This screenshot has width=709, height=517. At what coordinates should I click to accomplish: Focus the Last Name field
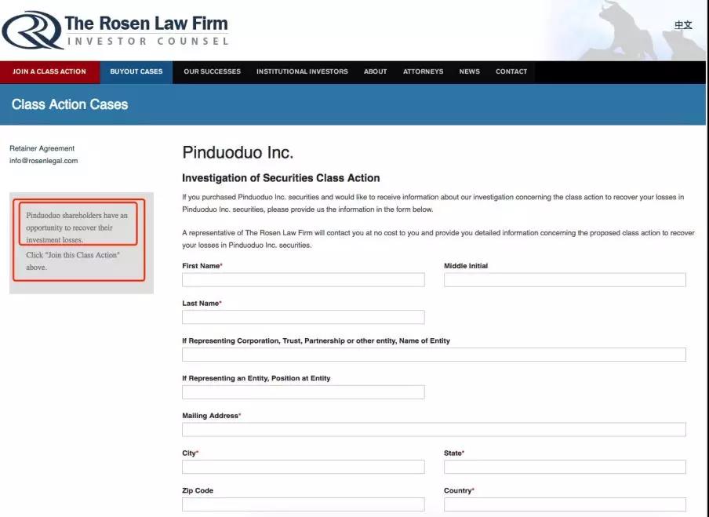(x=304, y=317)
